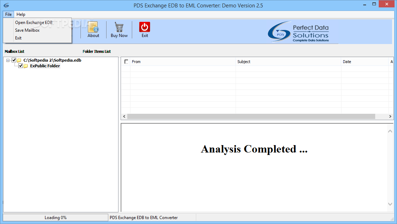The image size is (397, 224).
Task: Click the Perfect Data Solutions logo
Action: tap(298, 32)
